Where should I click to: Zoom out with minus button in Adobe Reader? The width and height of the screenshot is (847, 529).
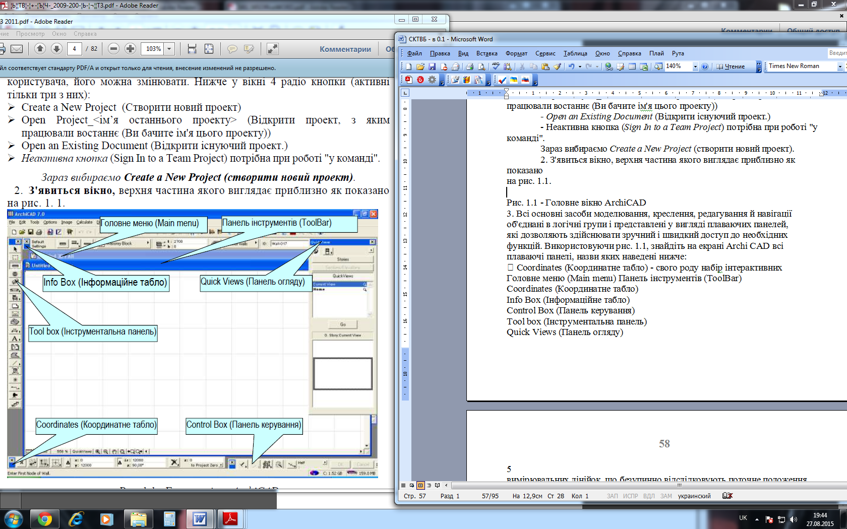click(x=114, y=49)
